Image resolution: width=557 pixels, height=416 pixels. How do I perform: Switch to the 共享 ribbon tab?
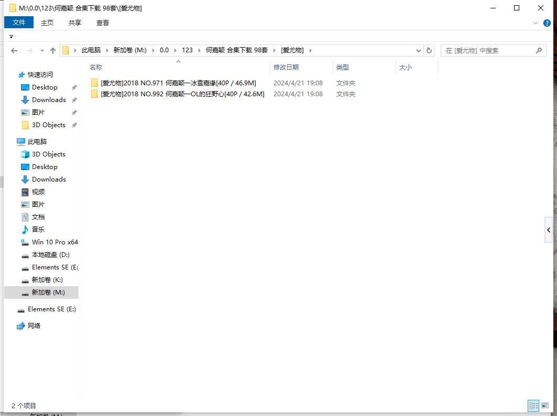pyautogui.click(x=74, y=23)
